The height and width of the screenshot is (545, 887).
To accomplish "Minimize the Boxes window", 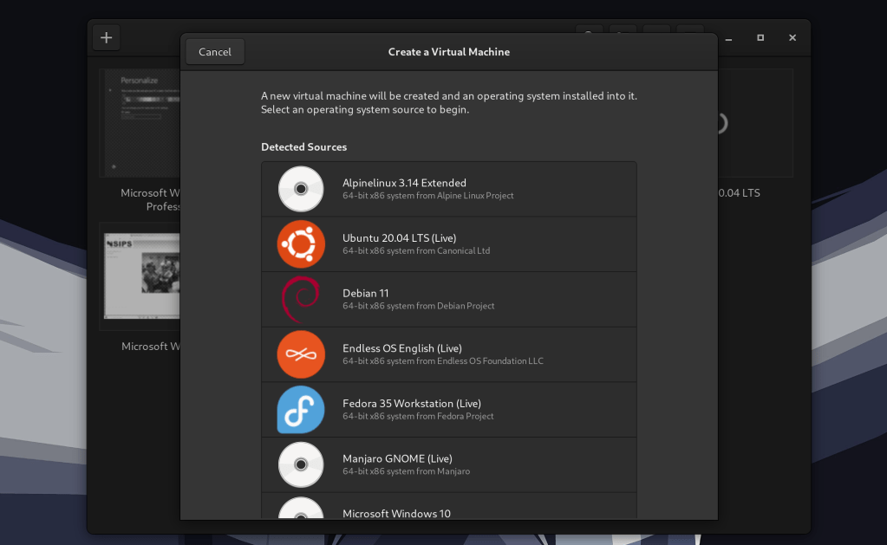I will (x=729, y=38).
